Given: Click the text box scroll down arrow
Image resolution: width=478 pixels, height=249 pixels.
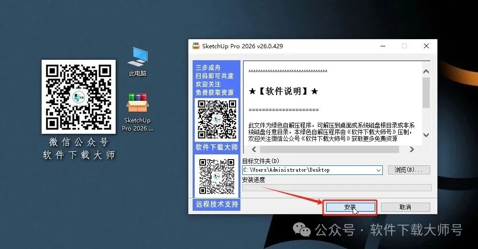Looking at the screenshot, I should pos(426,135).
